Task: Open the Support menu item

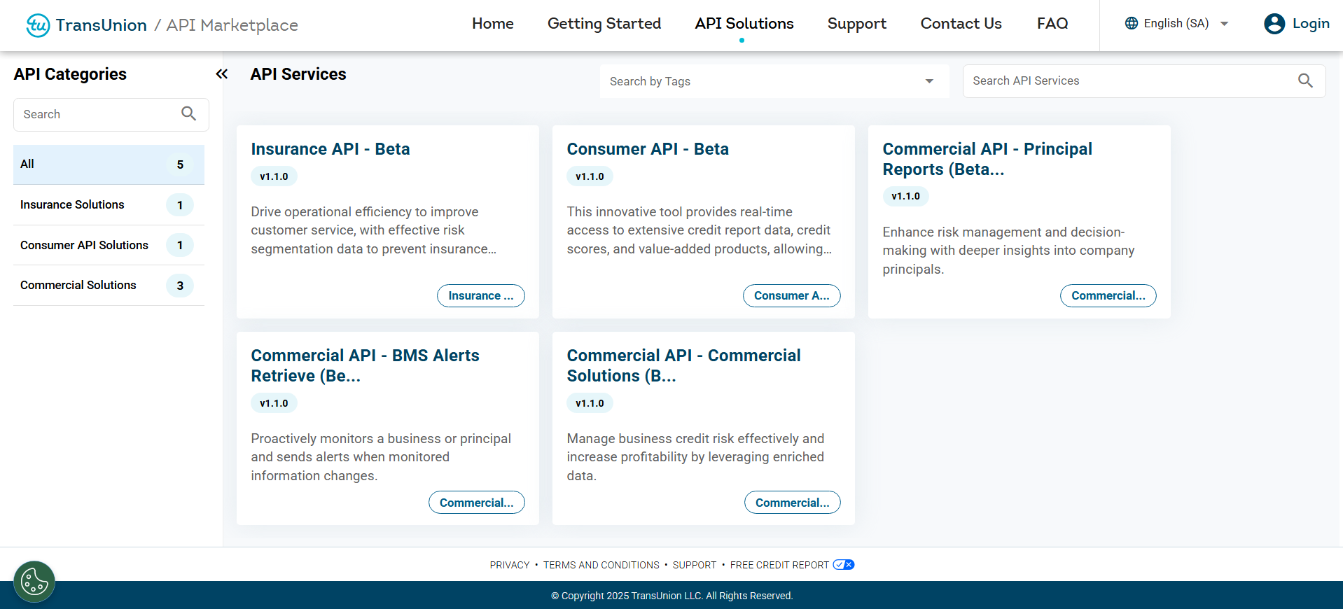Action: (857, 24)
